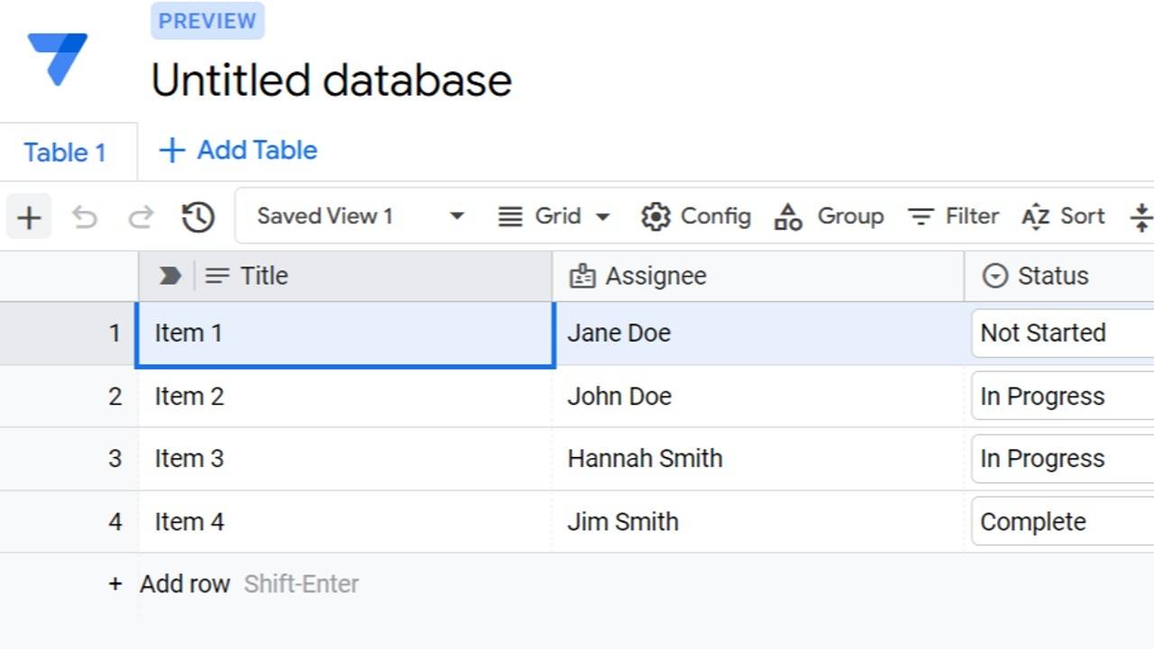Image resolution: width=1154 pixels, height=649 pixels.
Task: Open version history clock icon
Action: click(197, 217)
